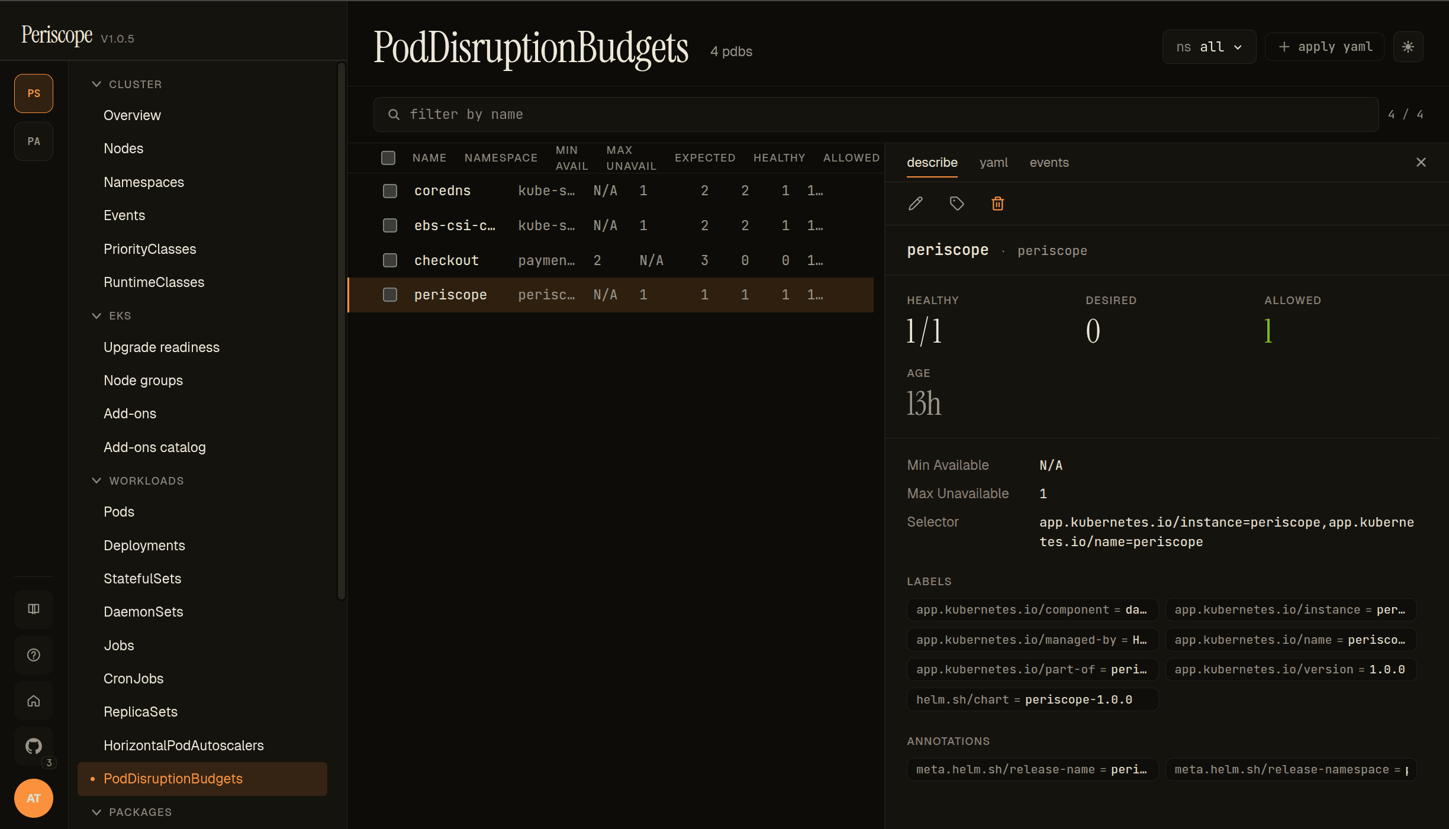Click the edit pencil icon
Screen dimensions: 1449x829
point(916,204)
